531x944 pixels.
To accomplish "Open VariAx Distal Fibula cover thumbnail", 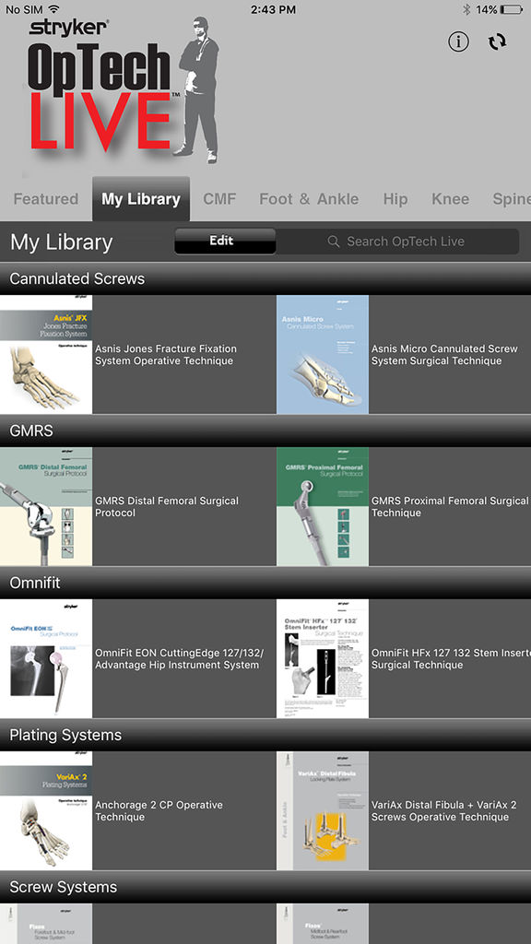I will 323,810.
